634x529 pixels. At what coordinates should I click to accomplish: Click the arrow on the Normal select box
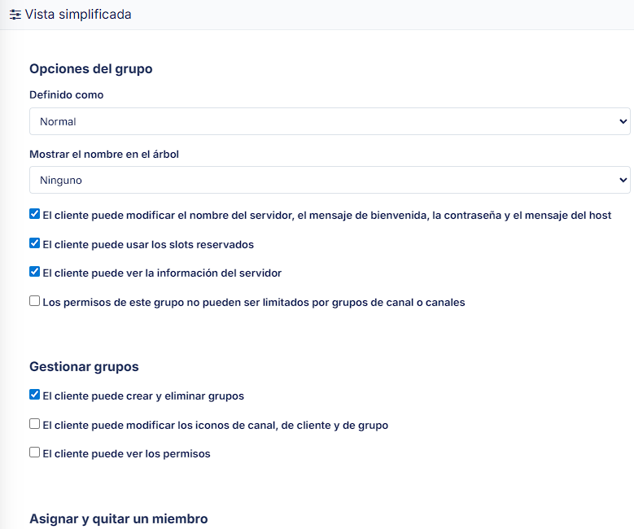coord(623,121)
